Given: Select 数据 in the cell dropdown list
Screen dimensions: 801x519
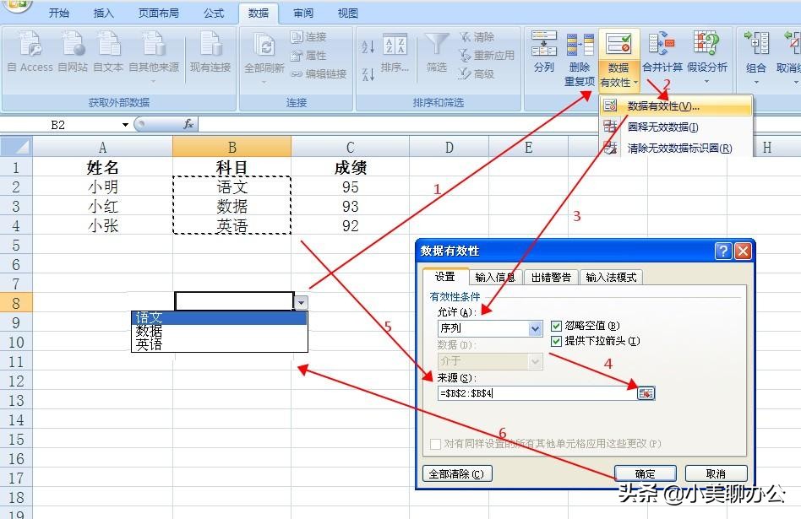Looking at the screenshot, I should 220,331.
